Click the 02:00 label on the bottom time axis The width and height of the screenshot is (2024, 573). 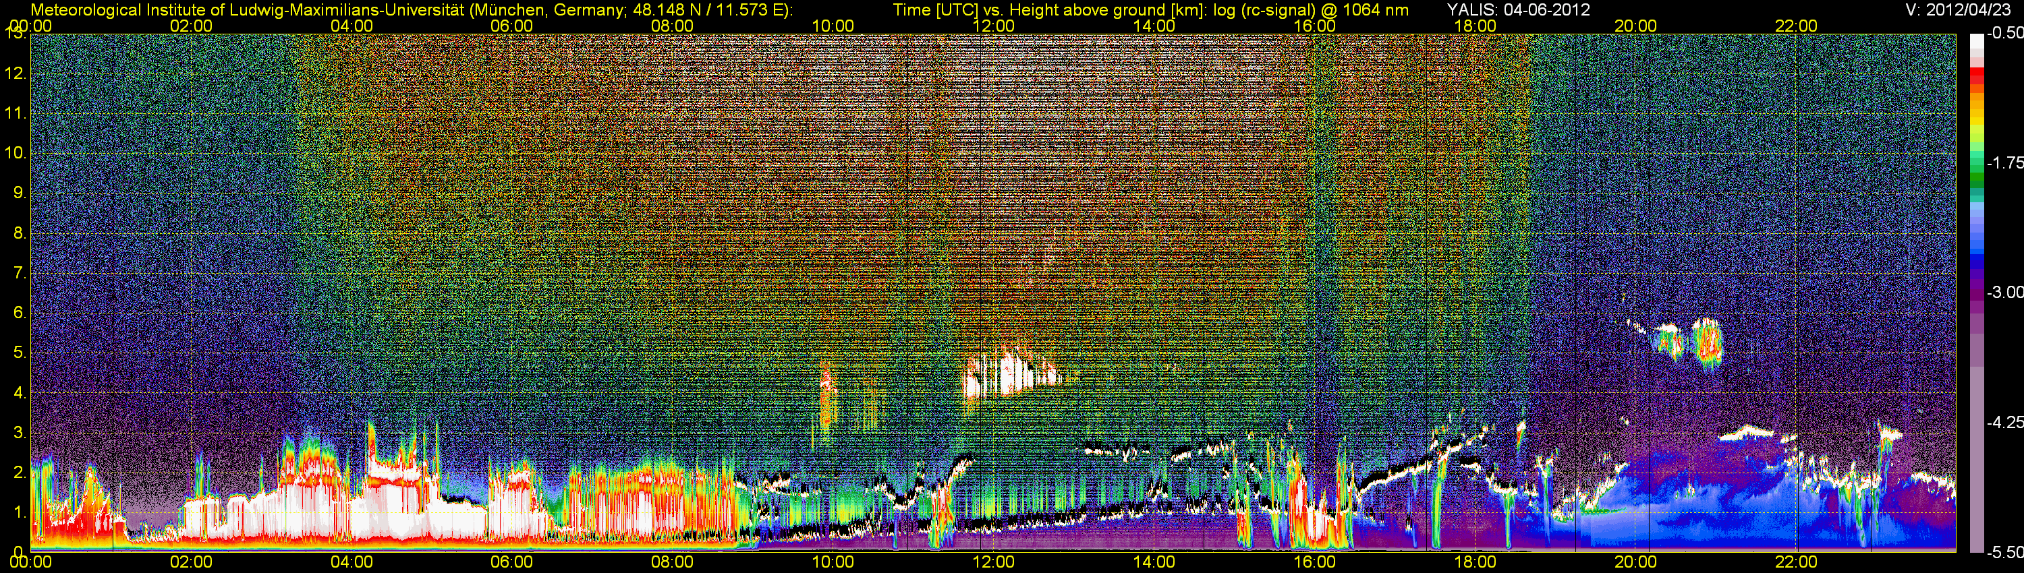click(191, 562)
